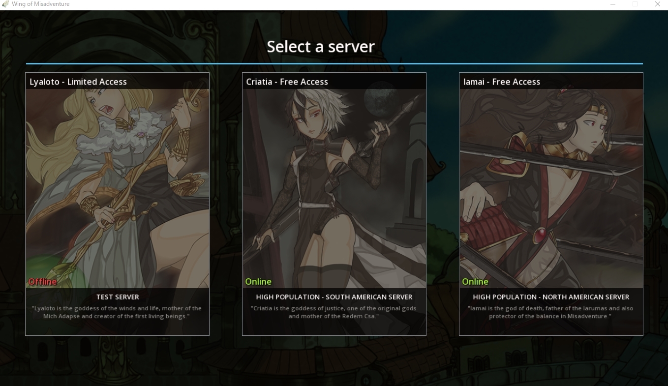Select the Criatia goddess portrait artwork
668x386 pixels.
334,188
